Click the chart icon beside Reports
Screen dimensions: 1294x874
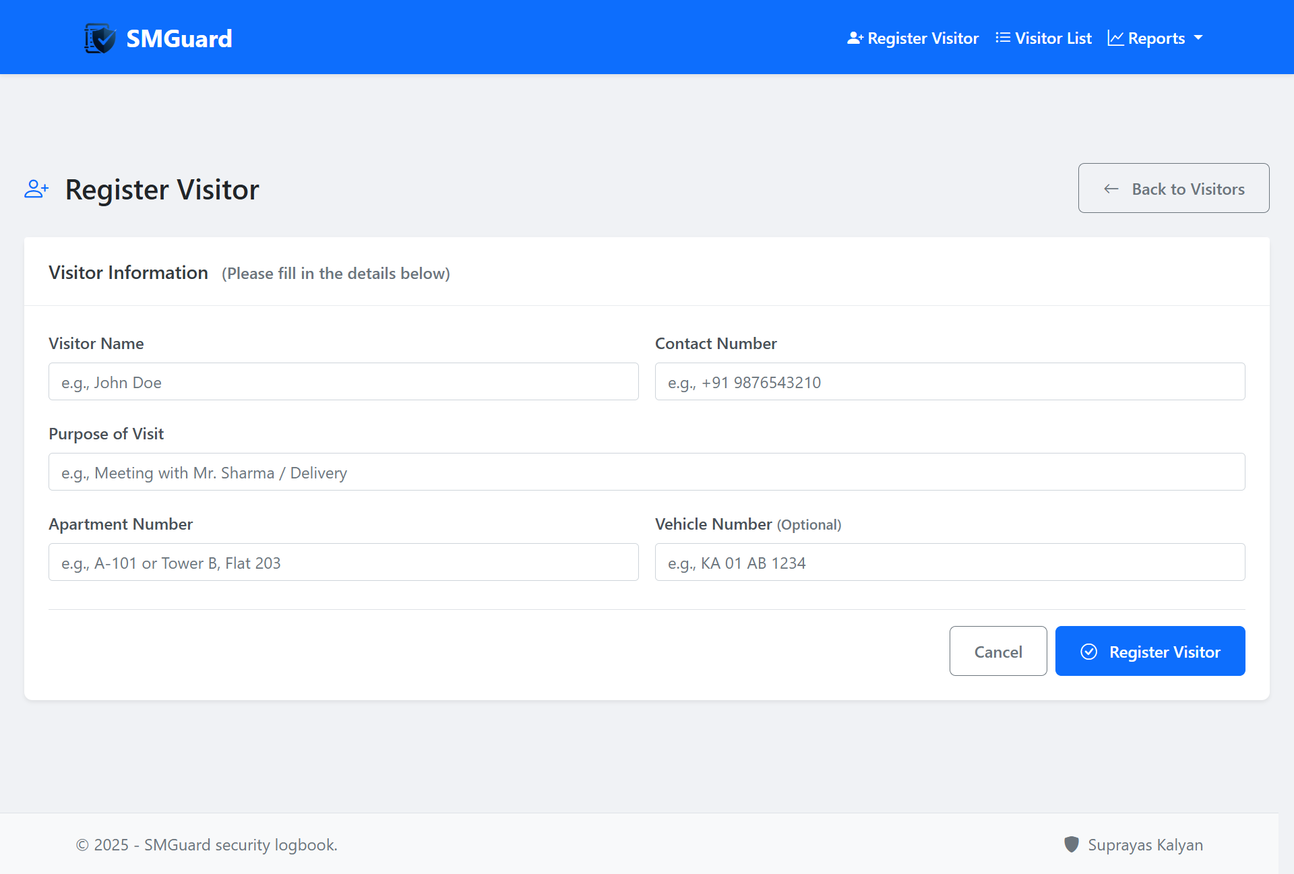pyautogui.click(x=1115, y=38)
